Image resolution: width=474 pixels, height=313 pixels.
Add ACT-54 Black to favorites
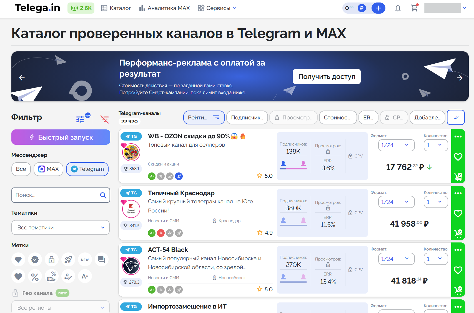click(458, 270)
